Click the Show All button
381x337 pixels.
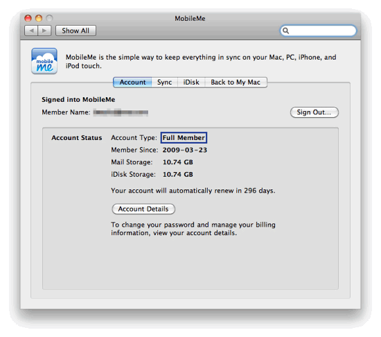pyautogui.click(x=76, y=31)
